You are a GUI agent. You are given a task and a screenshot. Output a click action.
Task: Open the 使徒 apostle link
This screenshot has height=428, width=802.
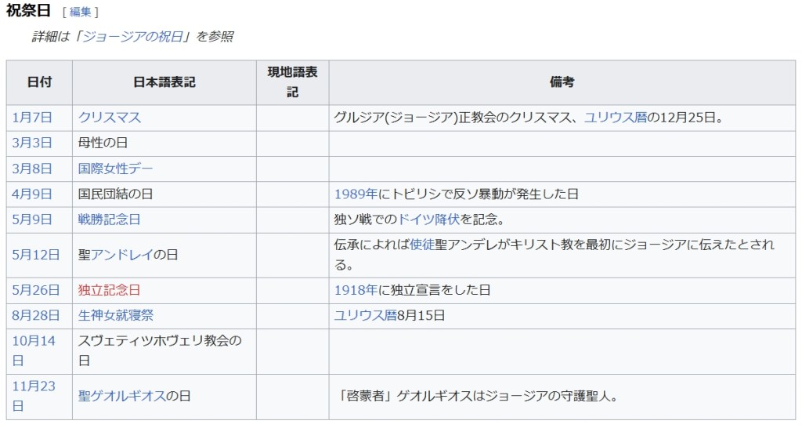click(x=422, y=245)
